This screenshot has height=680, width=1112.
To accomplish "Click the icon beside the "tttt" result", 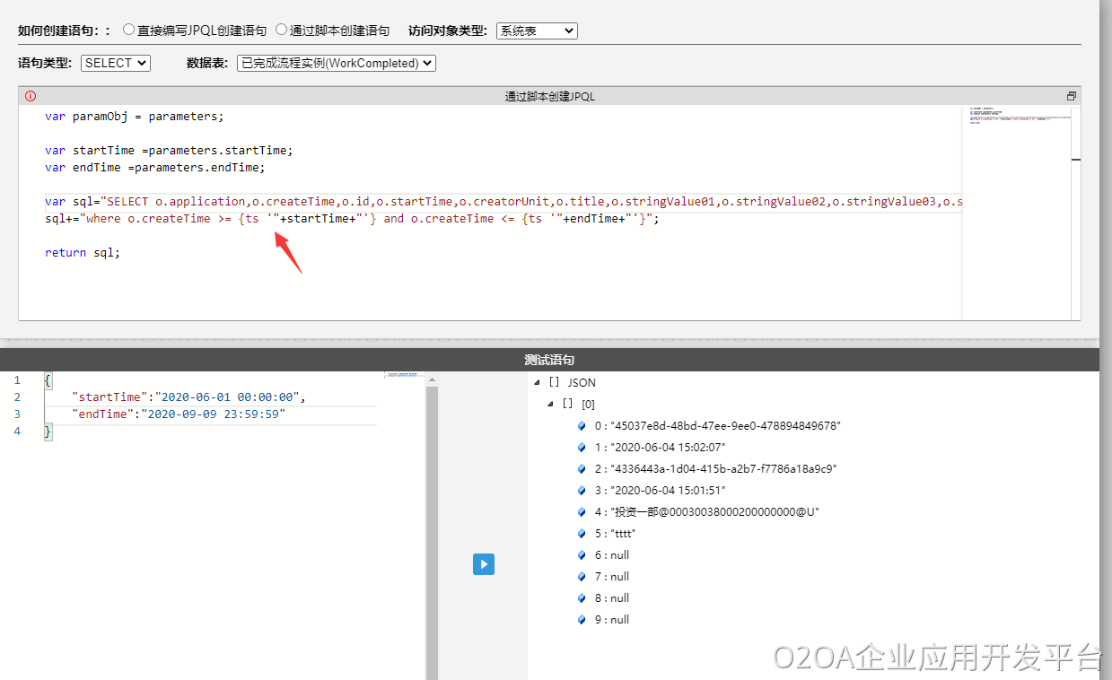I will coord(582,534).
